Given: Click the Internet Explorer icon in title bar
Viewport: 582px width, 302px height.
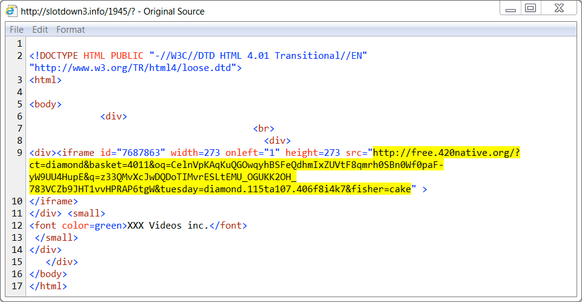Looking at the screenshot, I should click(11, 11).
